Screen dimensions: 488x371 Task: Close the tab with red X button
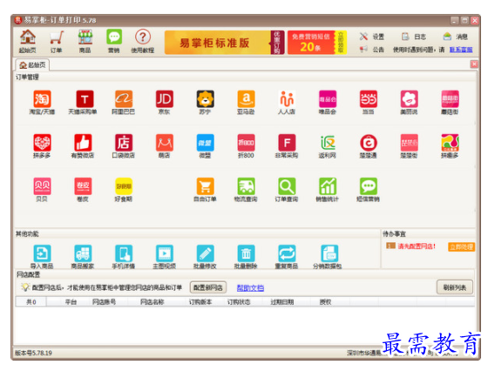[x=474, y=64]
